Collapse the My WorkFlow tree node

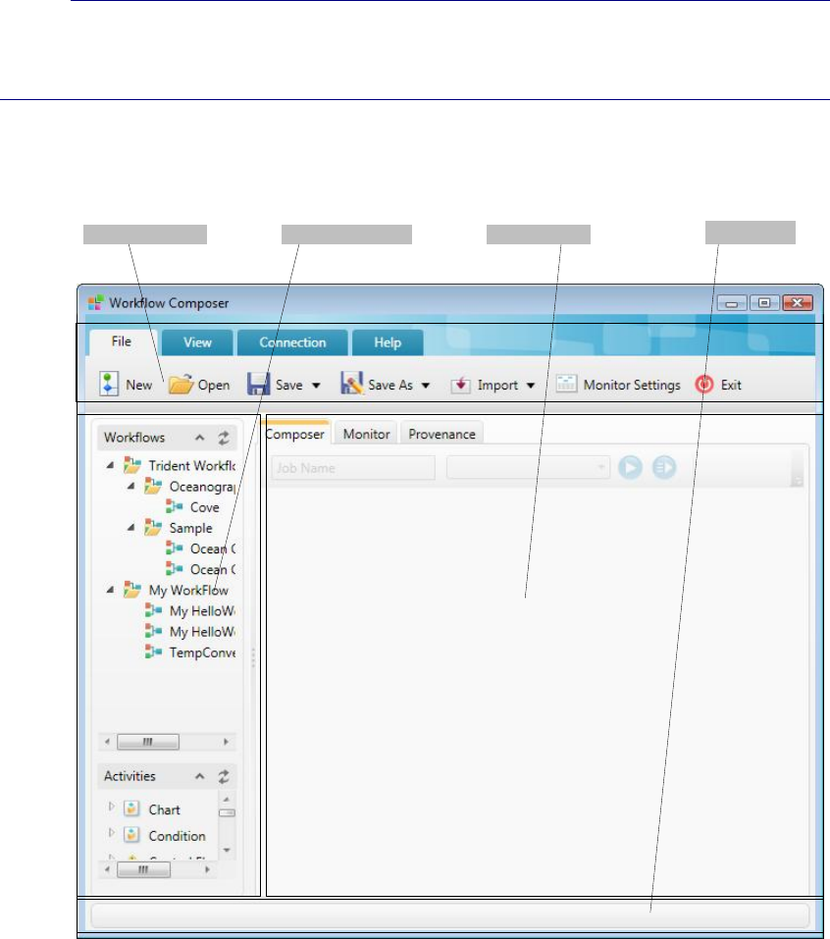[x=110, y=590]
